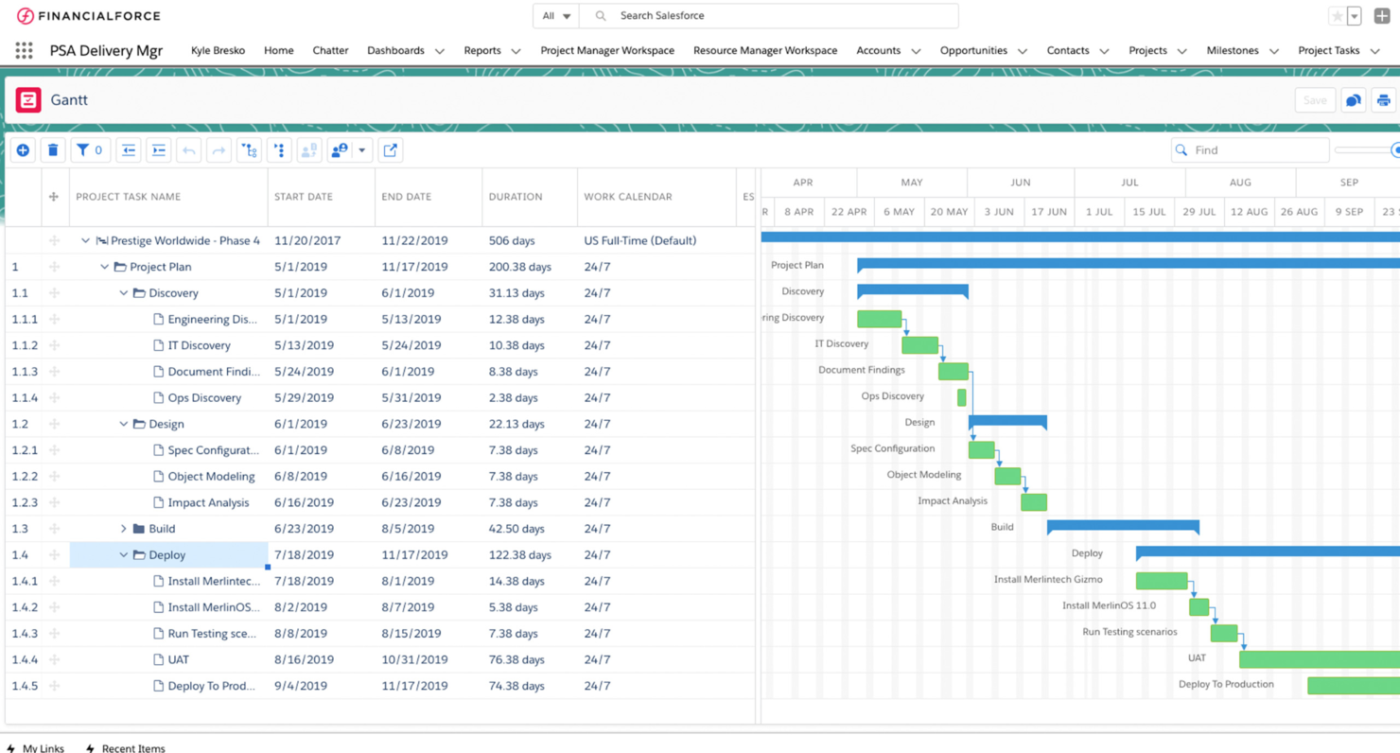1400x753 pixels.
Task: Open the Chatter tab
Action: [x=330, y=50]
